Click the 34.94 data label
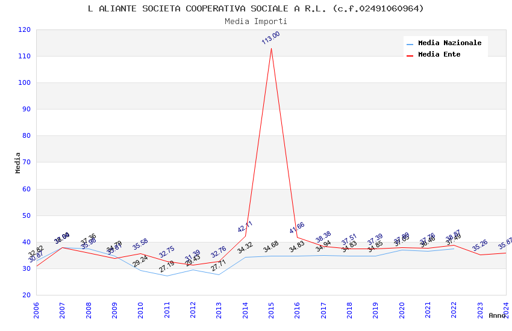 pyautogui.click(x=323, y=246)
